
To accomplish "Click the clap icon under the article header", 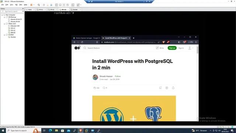I will coord(95,88).
